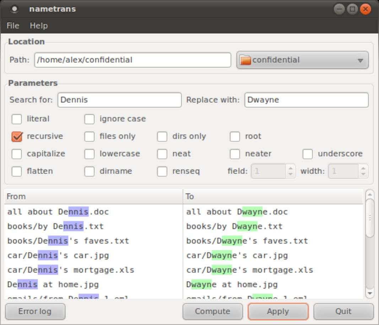This screenshot has height=325, width=379.
Task: Open the File menu
Action: tap(13, 26)
